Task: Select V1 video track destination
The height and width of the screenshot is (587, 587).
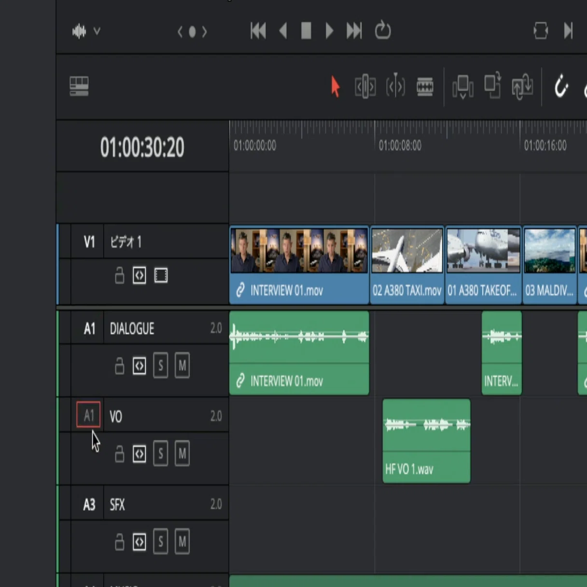Action: point(89,242)
